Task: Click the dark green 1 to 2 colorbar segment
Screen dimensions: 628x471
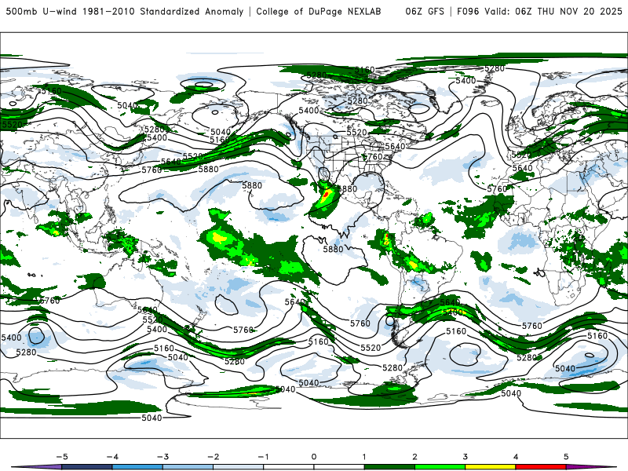Action: (389, 467)
